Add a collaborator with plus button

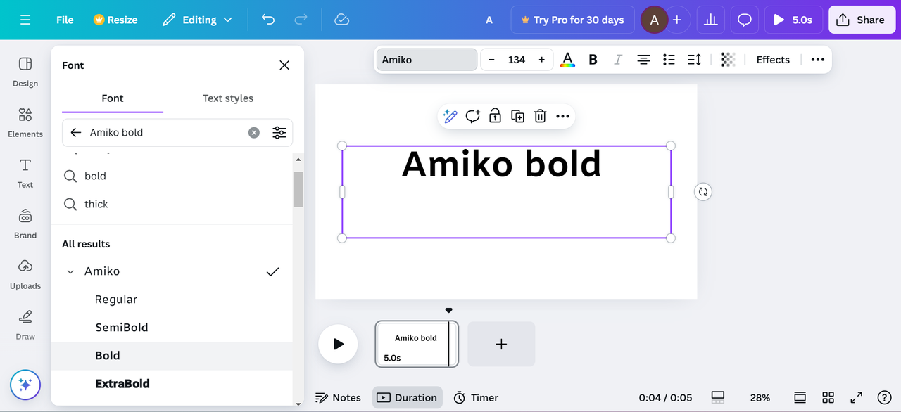[677, 20]
